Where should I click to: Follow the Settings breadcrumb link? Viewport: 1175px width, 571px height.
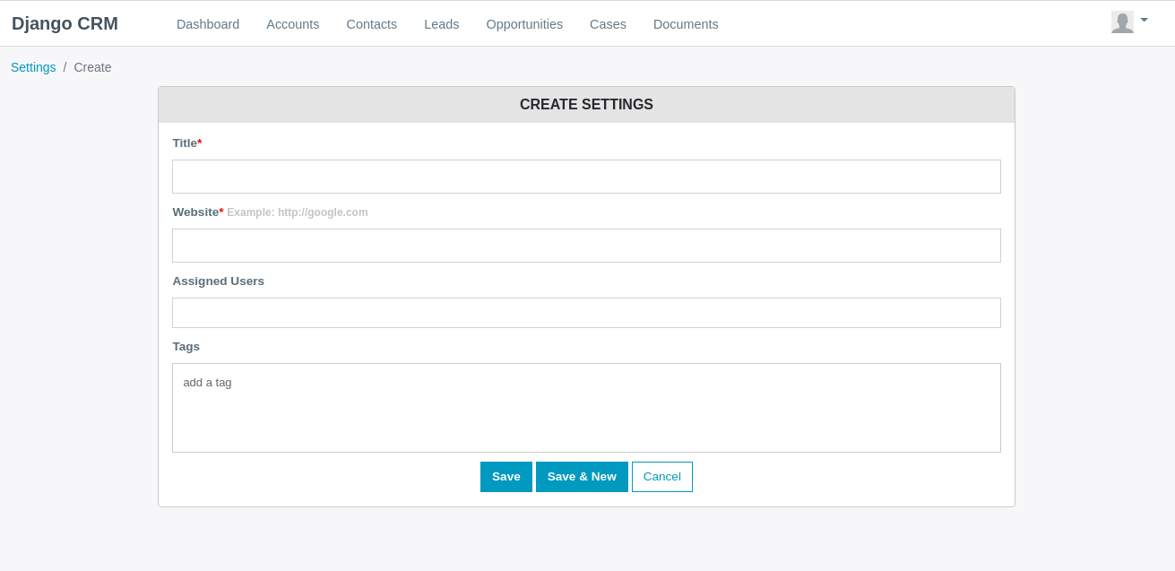pos(33,67)
